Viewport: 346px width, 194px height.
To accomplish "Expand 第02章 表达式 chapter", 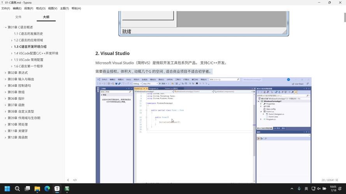I will click(x=5, y=73).
